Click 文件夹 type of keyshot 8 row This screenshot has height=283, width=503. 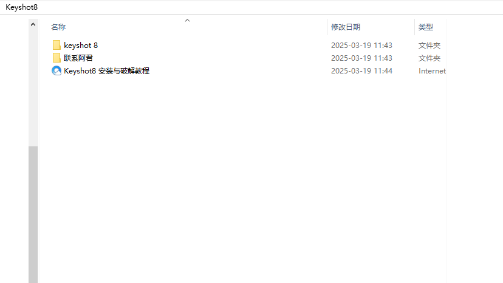(429, 45)
